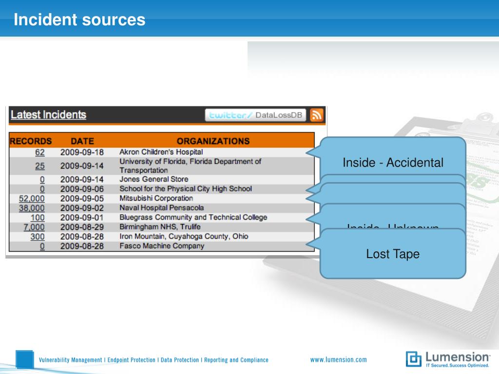The height and width of the screenshot is (374, 499).
Task: Click the date 2009-09-02
Action: [82, 208]
